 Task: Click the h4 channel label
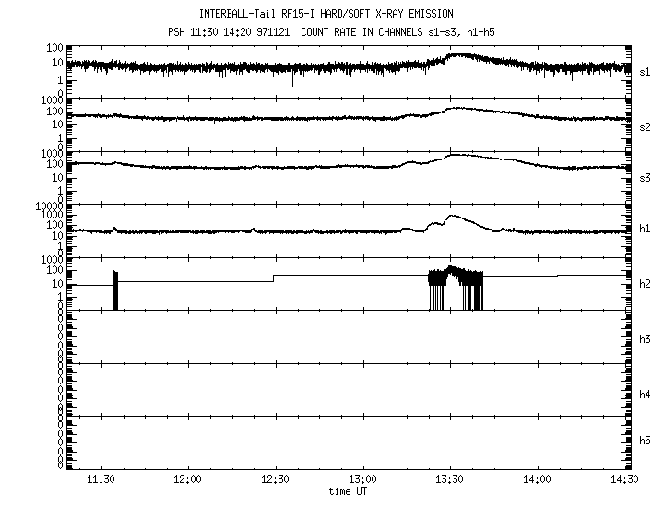(646, 395)
